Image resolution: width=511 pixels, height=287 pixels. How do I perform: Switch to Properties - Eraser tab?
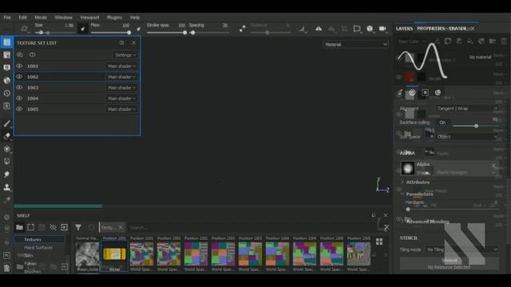(442, 29)
